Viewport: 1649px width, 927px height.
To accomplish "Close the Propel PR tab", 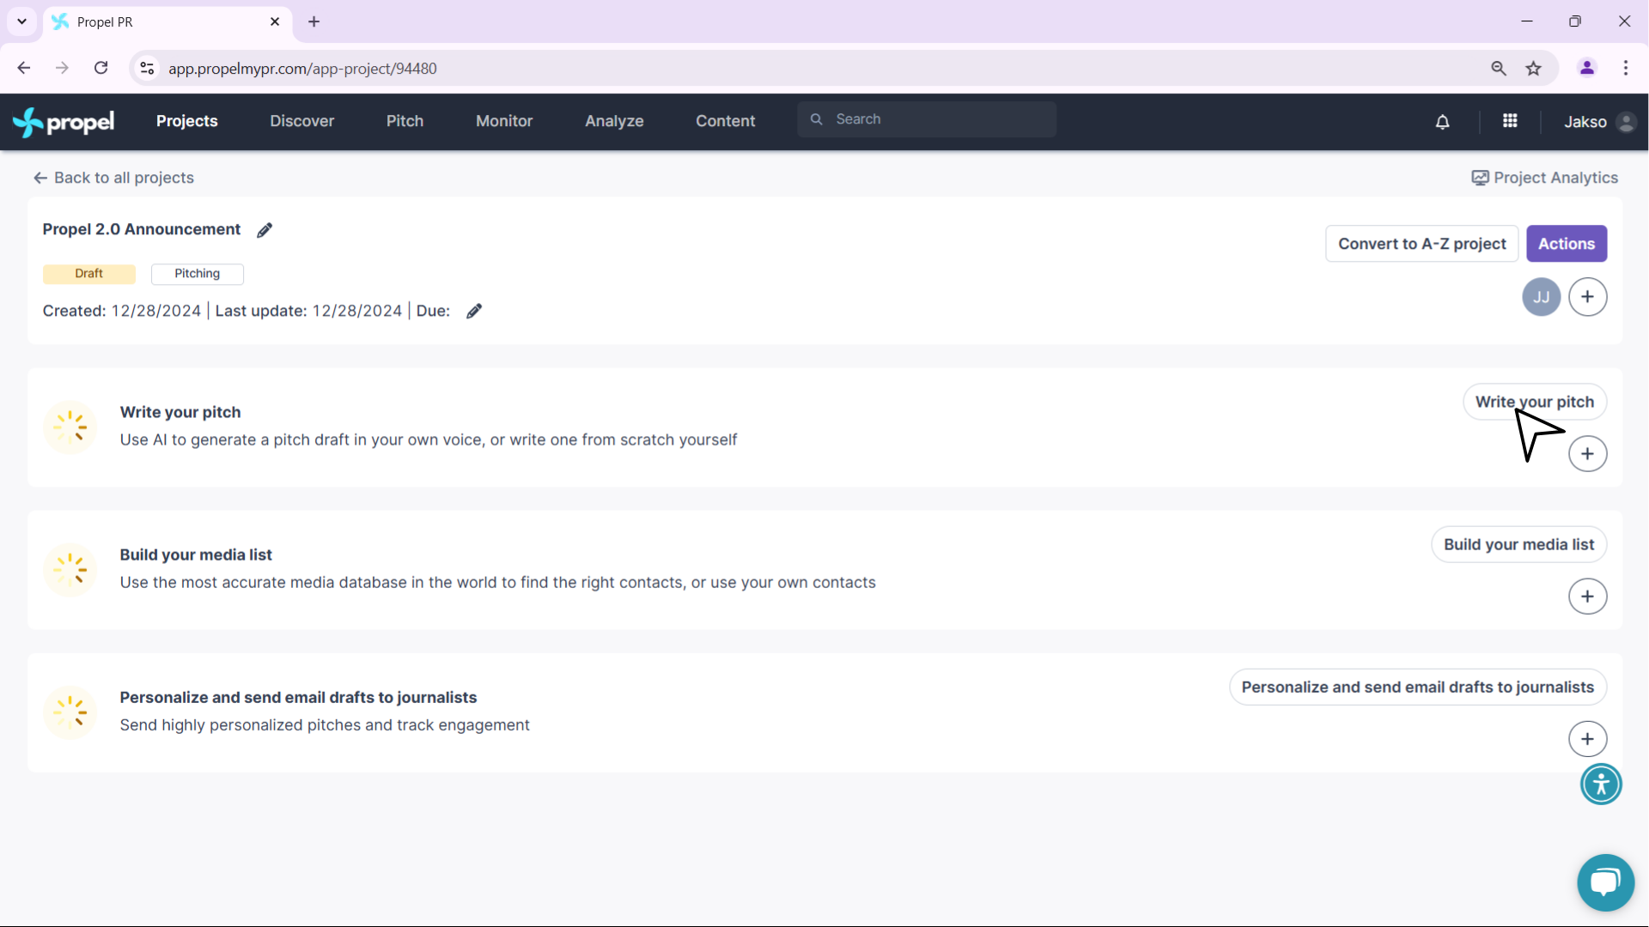I will coord(275,21).
